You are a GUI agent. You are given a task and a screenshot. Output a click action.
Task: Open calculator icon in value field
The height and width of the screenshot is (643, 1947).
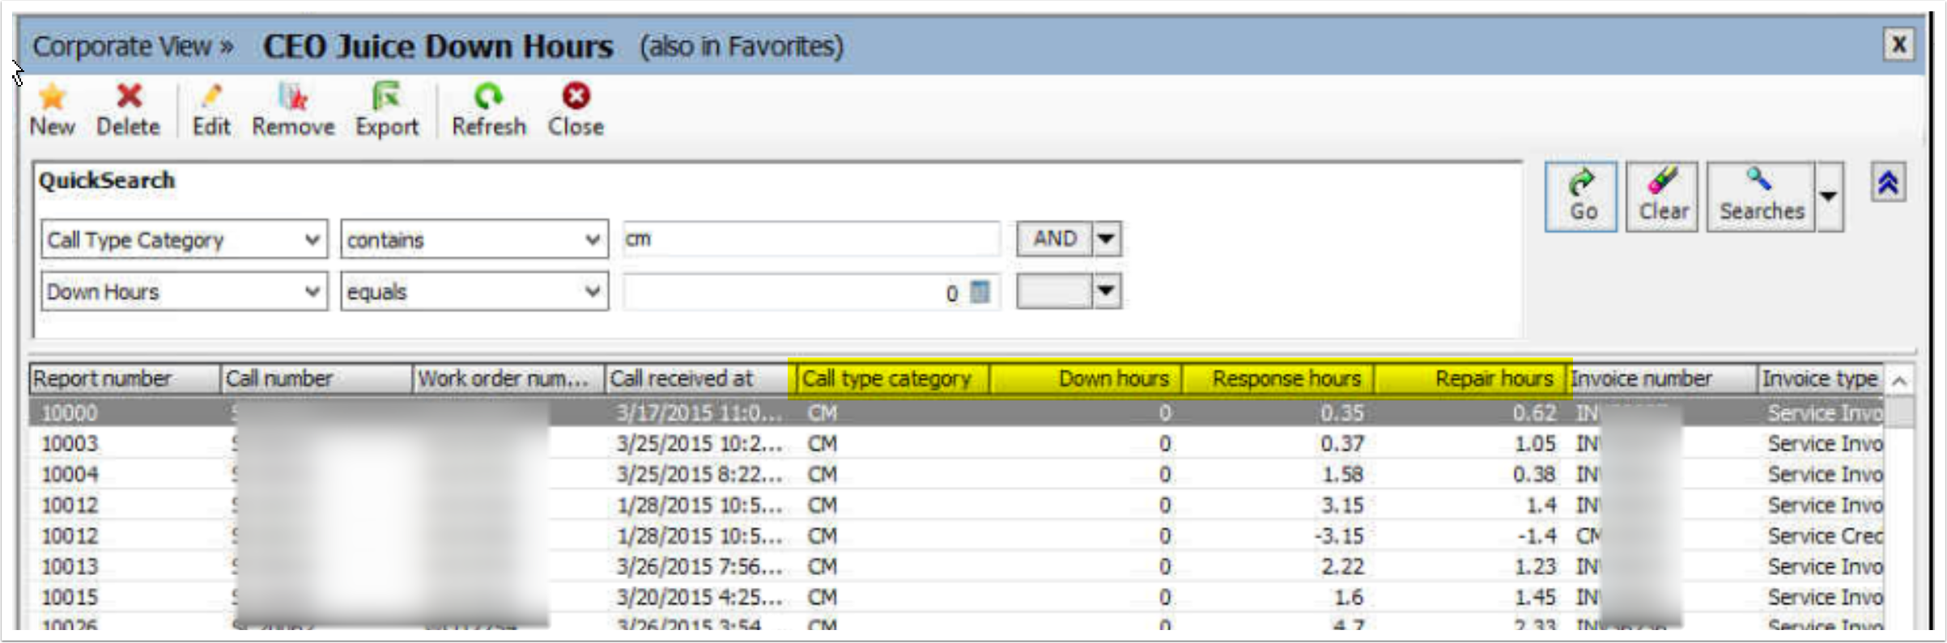pyautogui.click(x=980, y=292)
